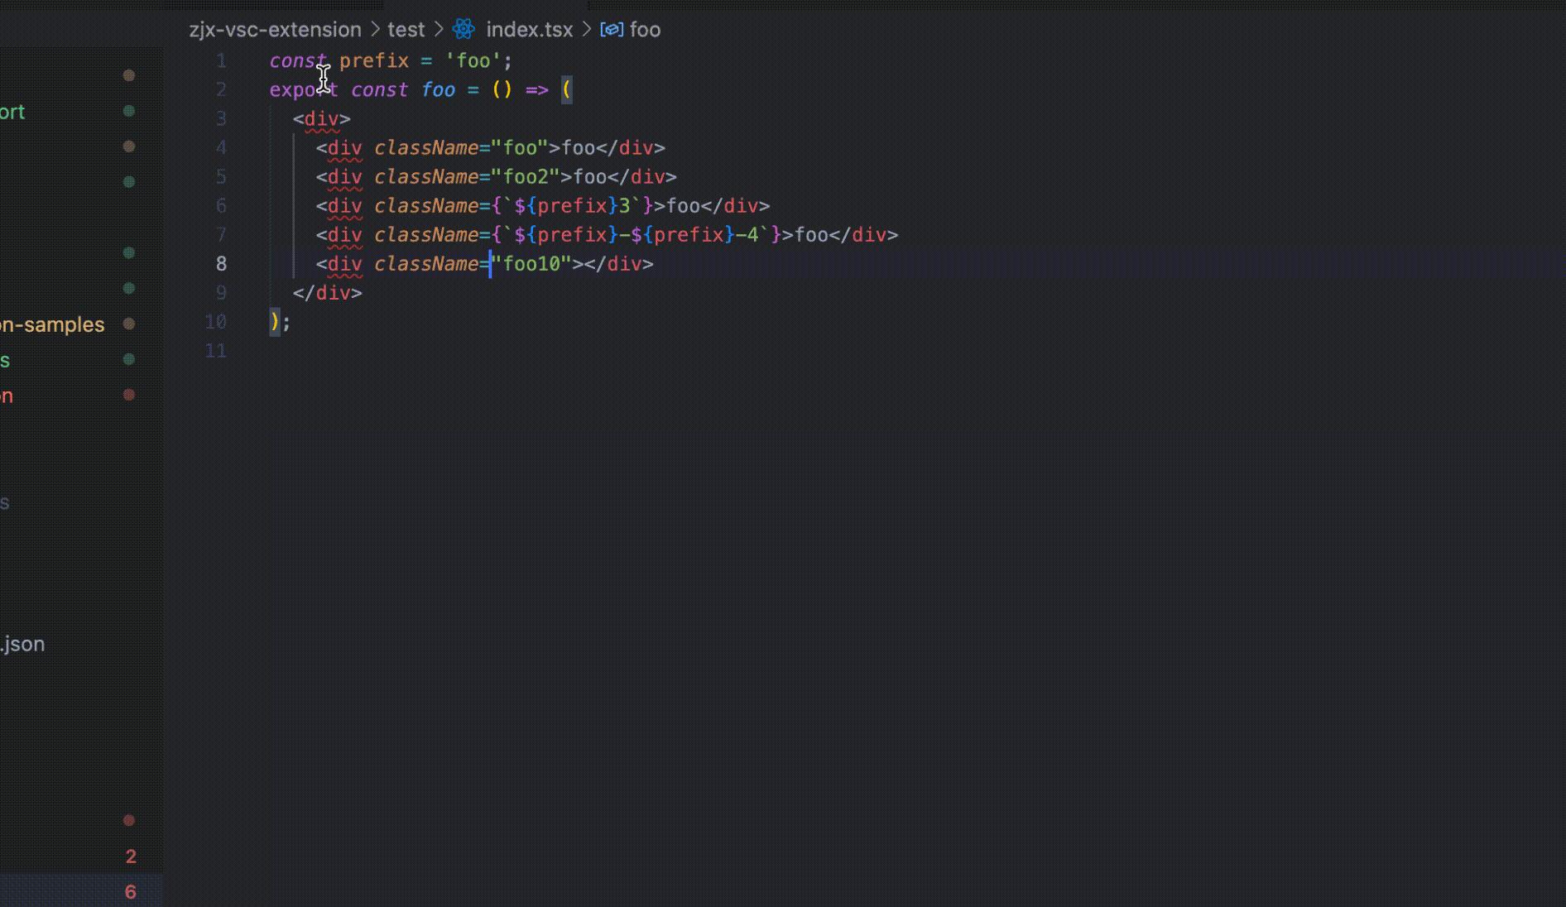Select the on-samples file in the sidebar

pos(52,324)
